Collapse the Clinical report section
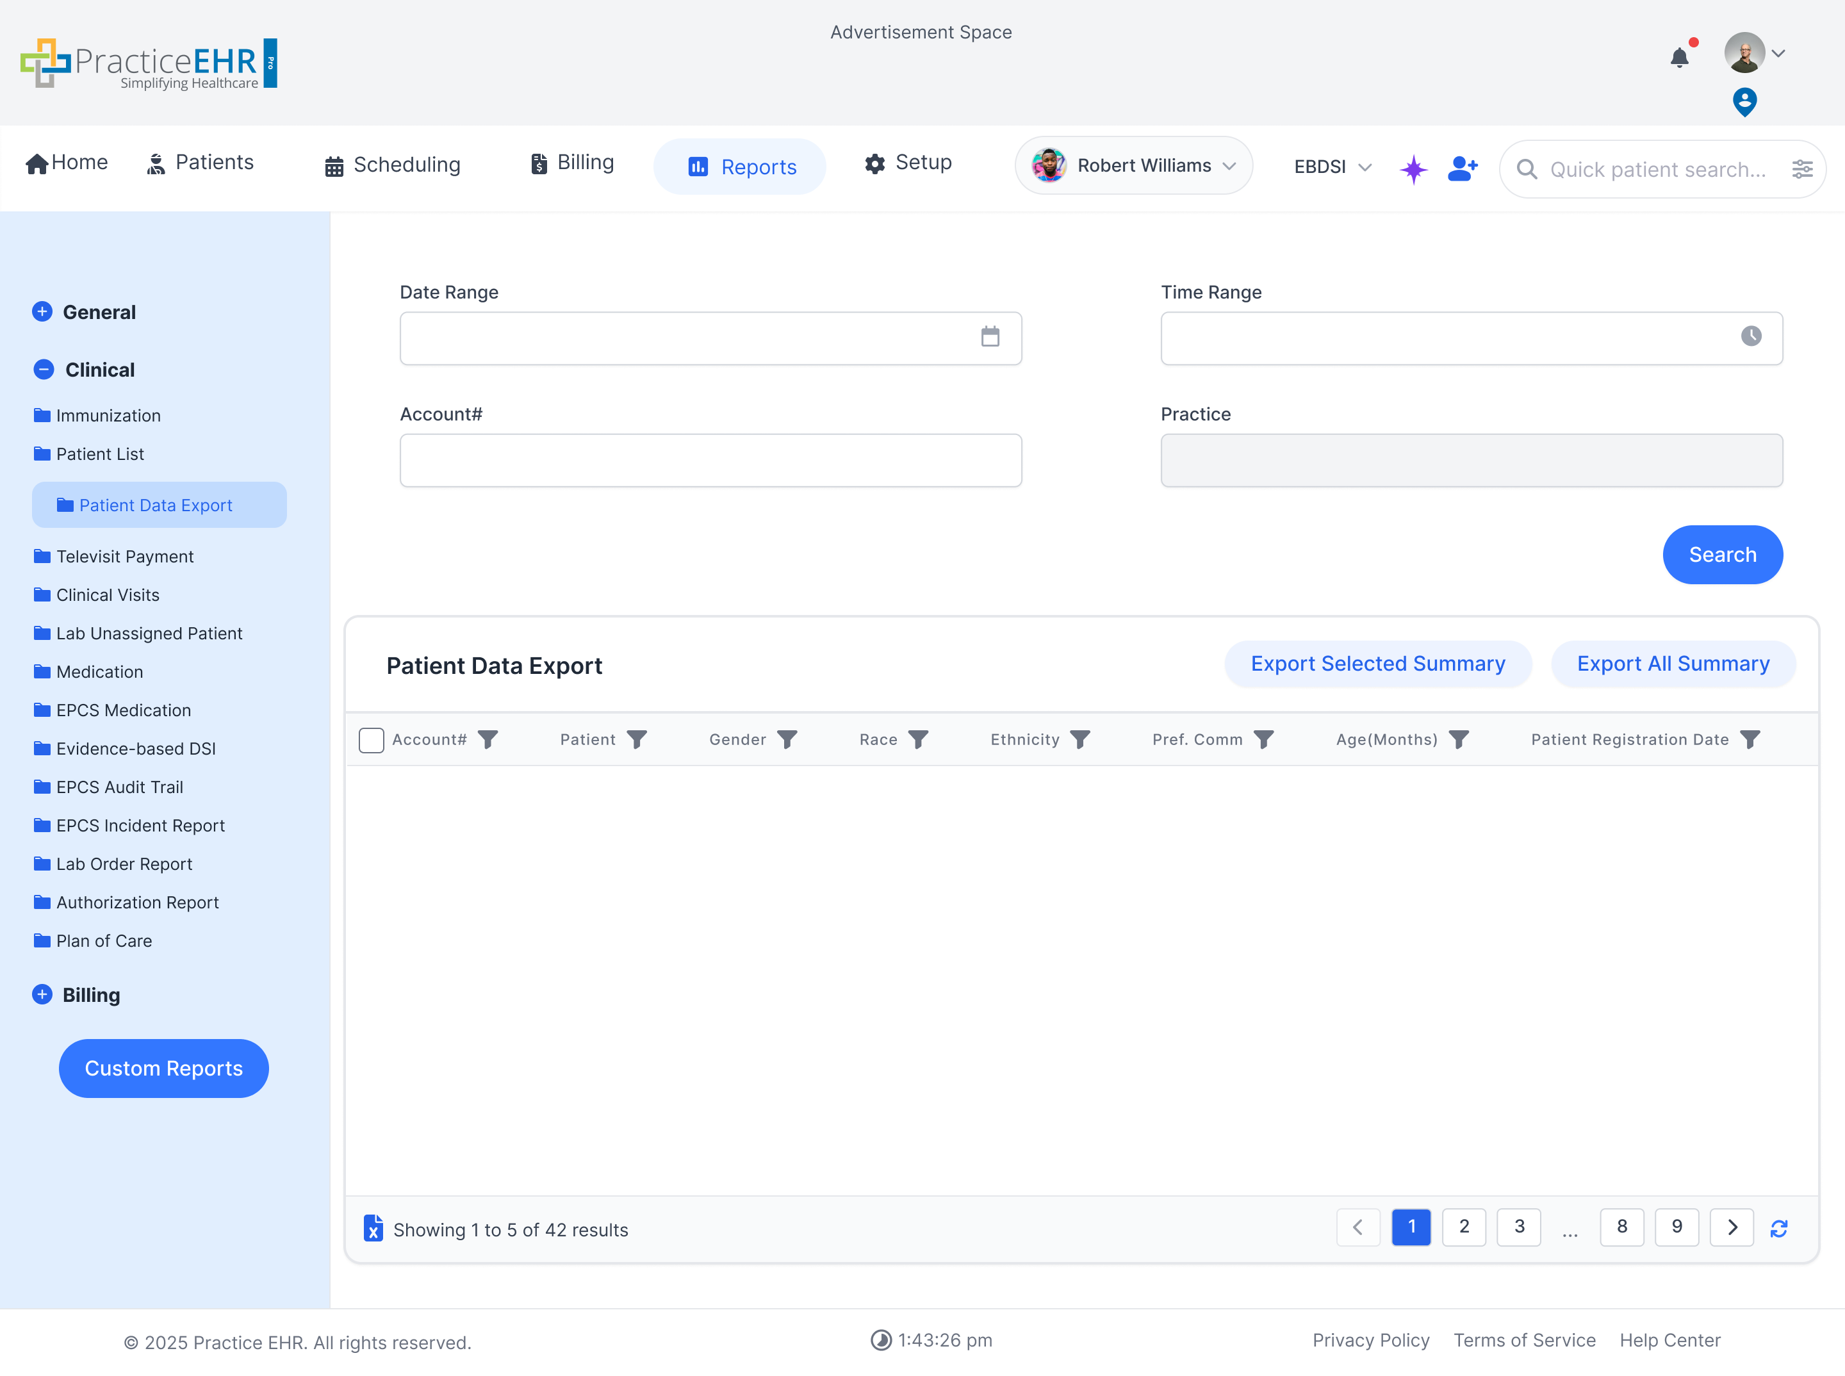 pyautogui.click(x=44, y=369)
